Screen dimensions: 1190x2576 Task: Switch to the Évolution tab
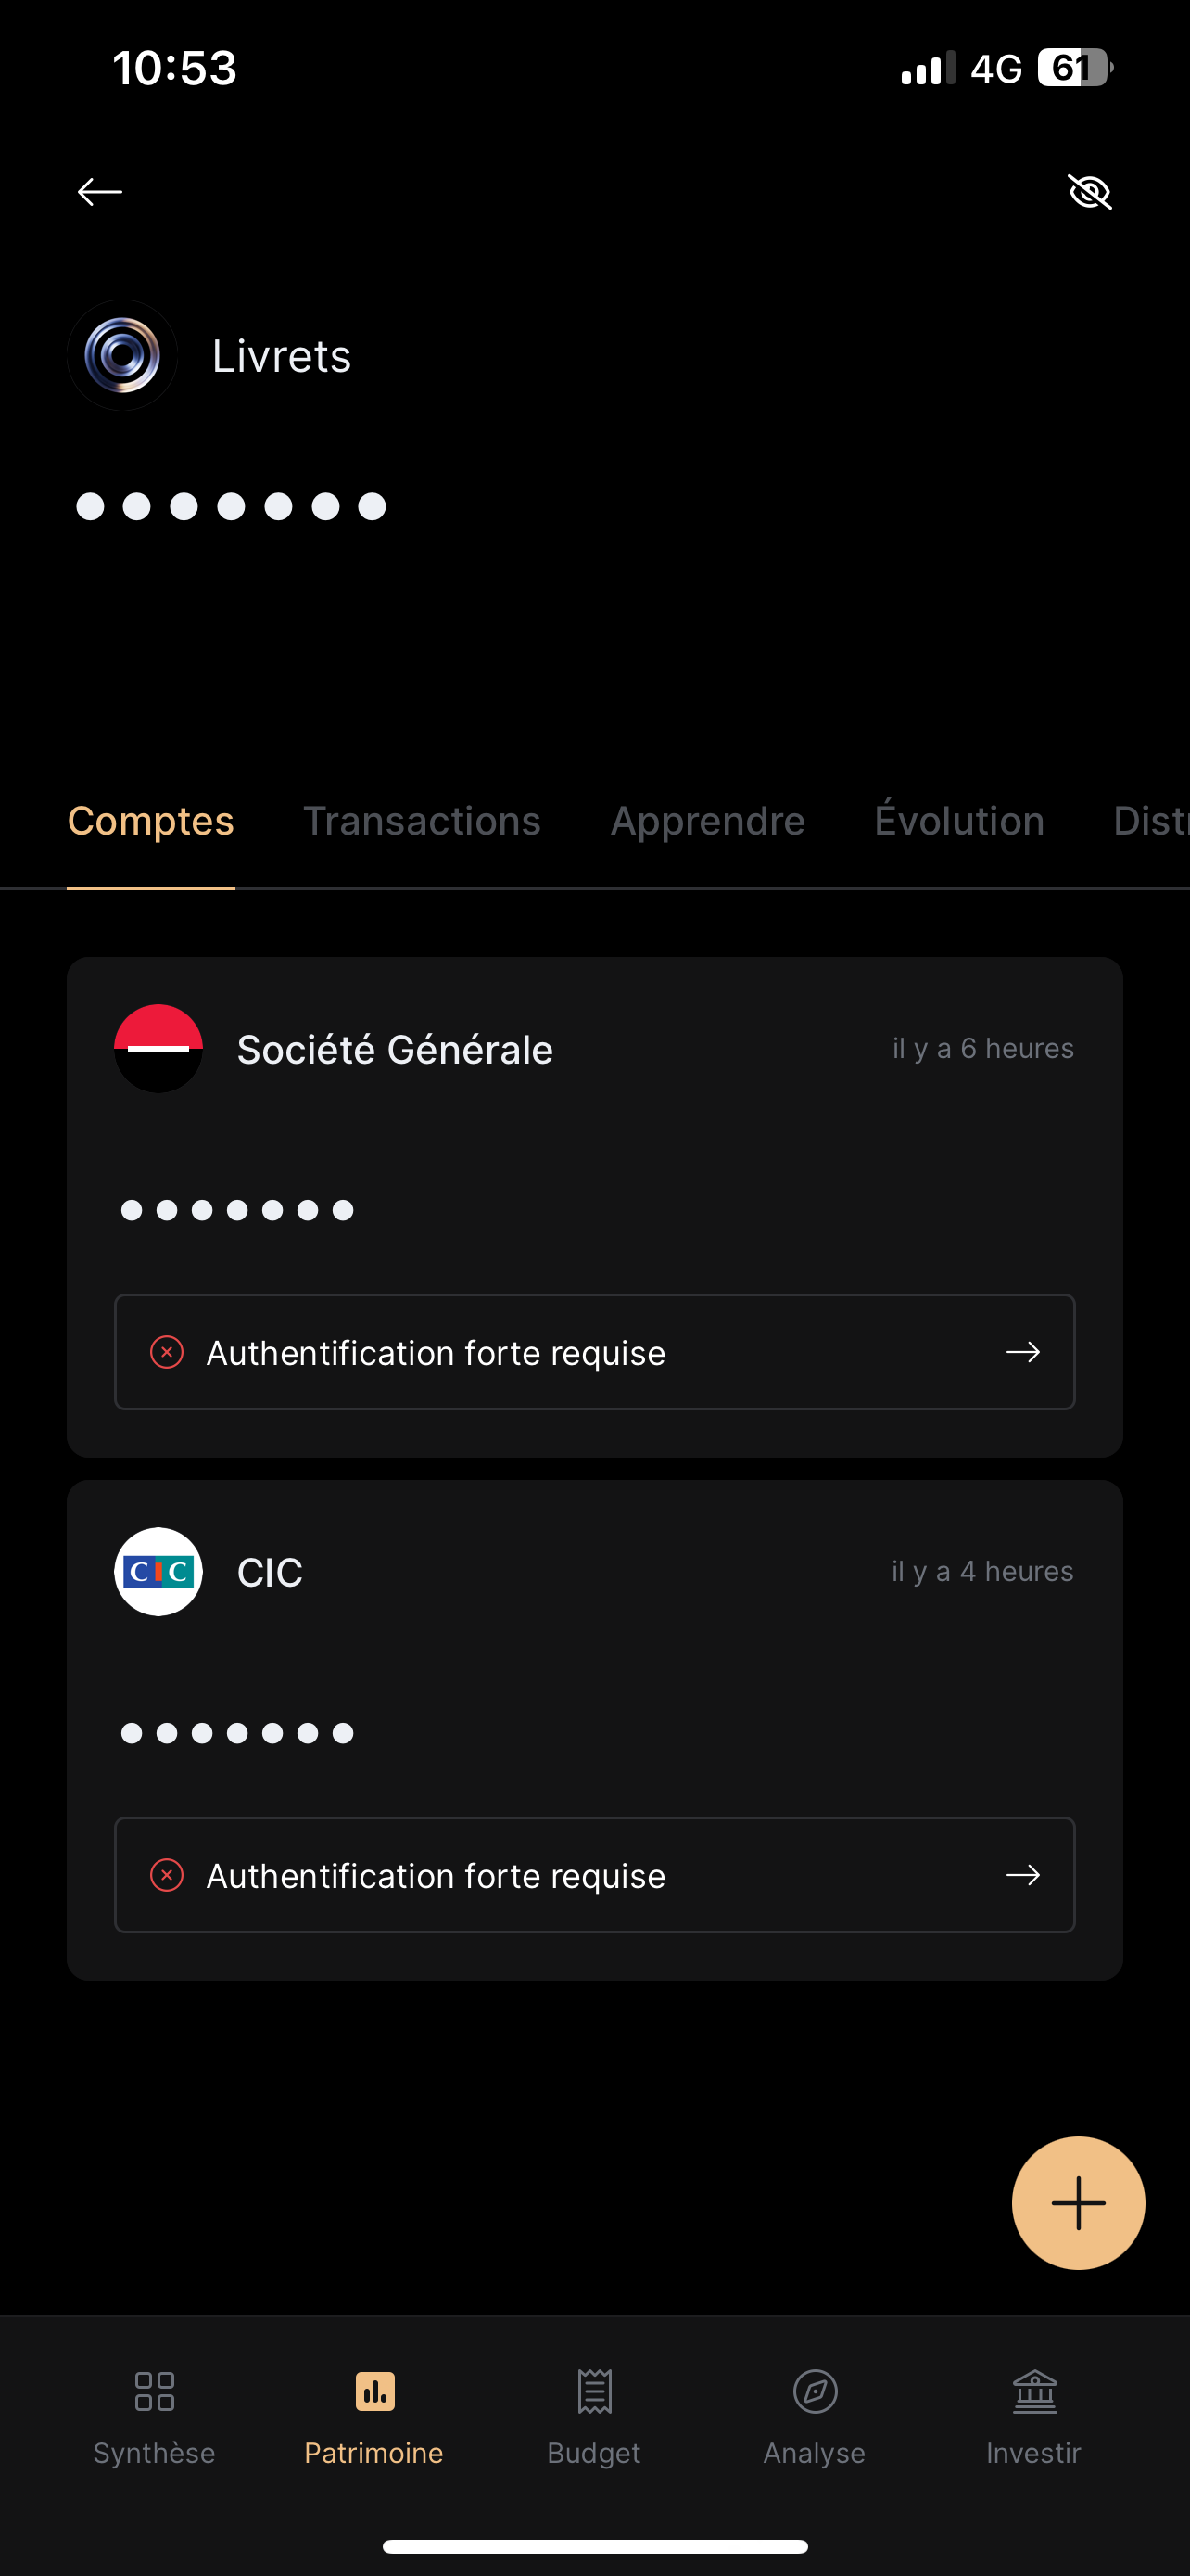pos(959,821)
